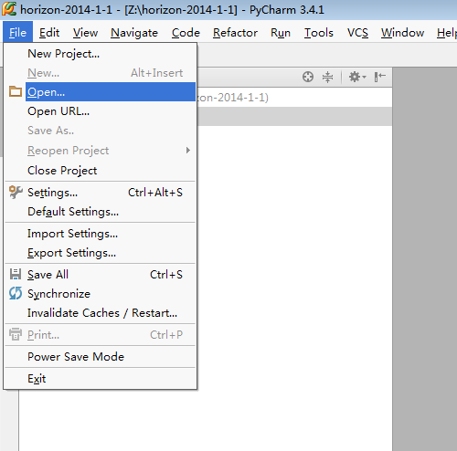The height and width of the screenshot is (451, 457).
Task: Select the highlighted Open... entry
Action: [100, 91]
